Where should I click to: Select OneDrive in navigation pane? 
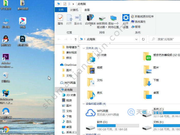point(68,65)
